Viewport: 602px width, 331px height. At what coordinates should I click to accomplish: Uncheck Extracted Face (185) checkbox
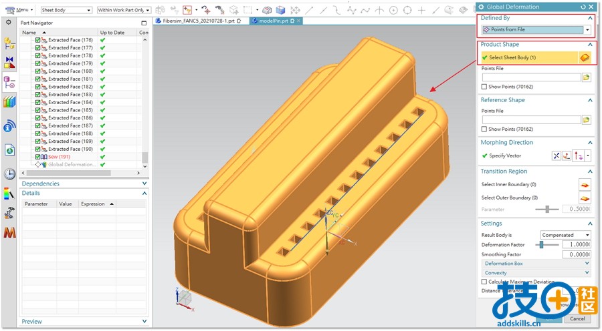point(37,110)
